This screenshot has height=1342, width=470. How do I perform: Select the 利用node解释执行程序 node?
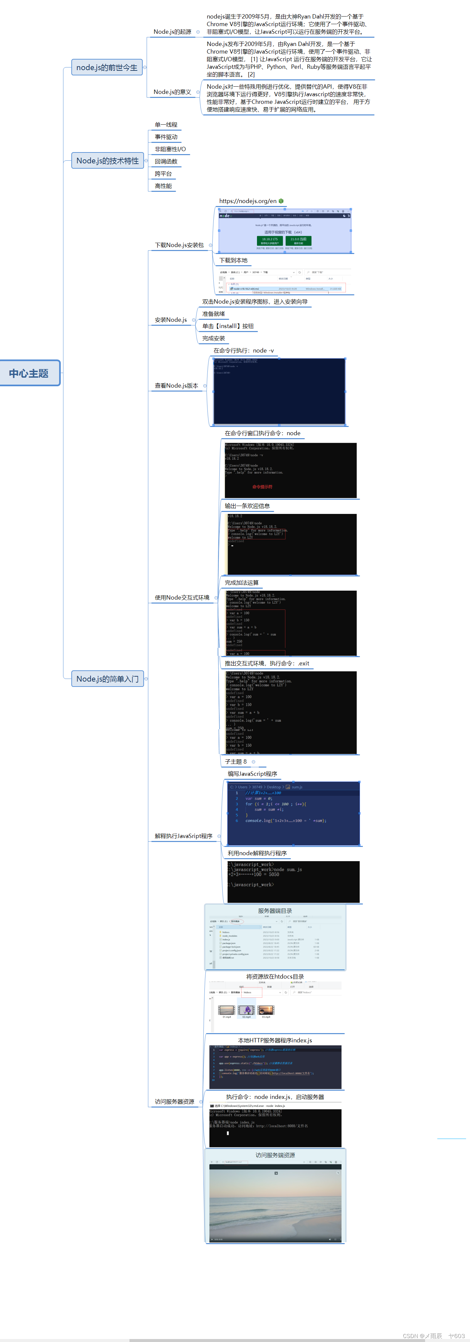click(x=257, y=853)
